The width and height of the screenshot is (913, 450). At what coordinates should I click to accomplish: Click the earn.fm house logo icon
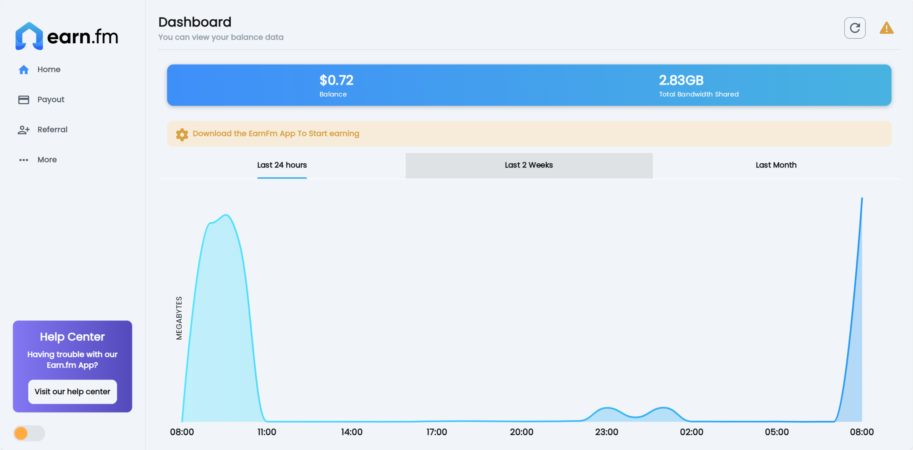coord(29,36)
